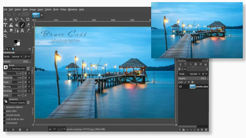Select the Eraser tool
Image resolution: width=246 pixels, height=138 pixels.
(28, 25)
